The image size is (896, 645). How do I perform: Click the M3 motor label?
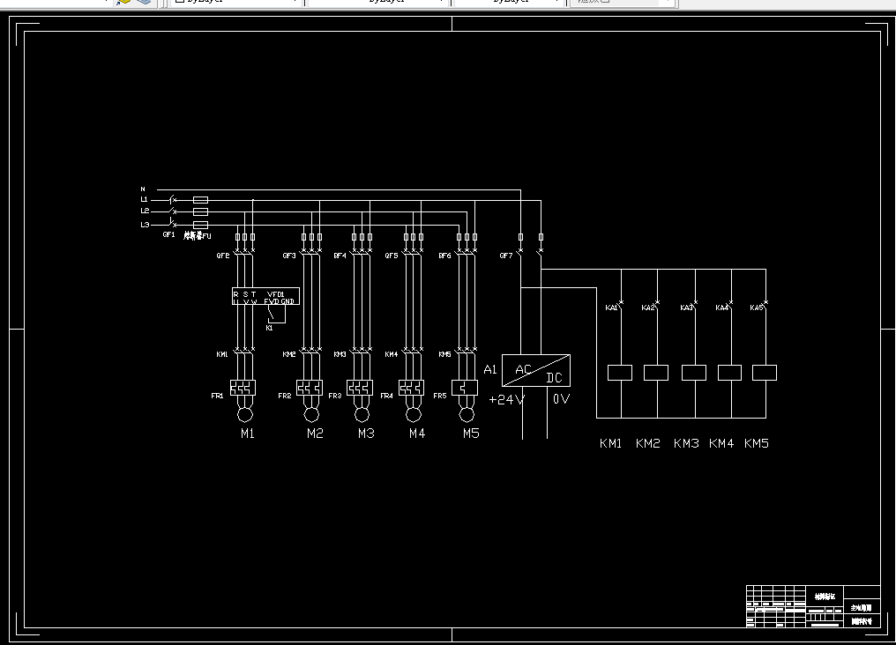coord(366,434)
